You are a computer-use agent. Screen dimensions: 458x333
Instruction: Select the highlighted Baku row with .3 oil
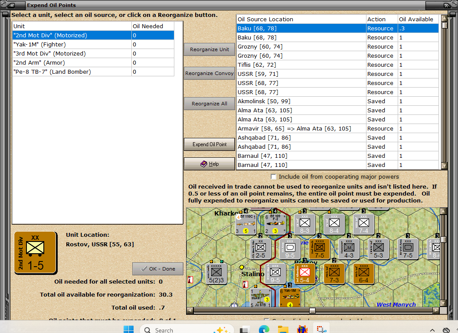coord(338,28)
